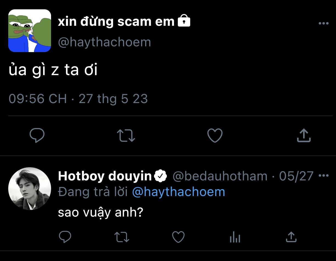Tap the timestamp 09:56 CH · 27 thg 5 23

(78, 99)
